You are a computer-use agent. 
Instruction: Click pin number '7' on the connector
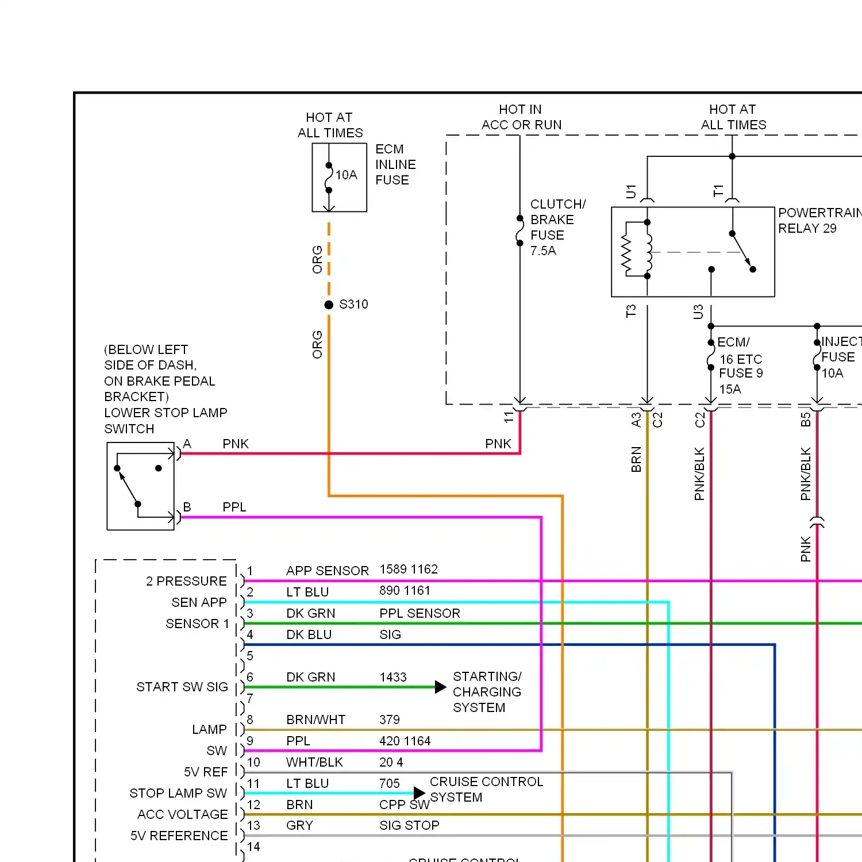click(250, 698)
